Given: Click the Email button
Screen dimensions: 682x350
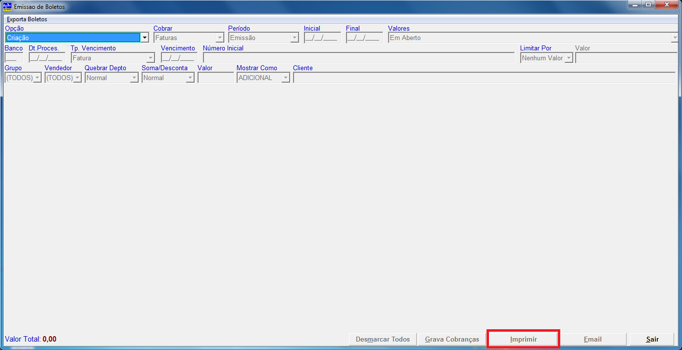Looking at the screenshot, I should tap(592, 339).
